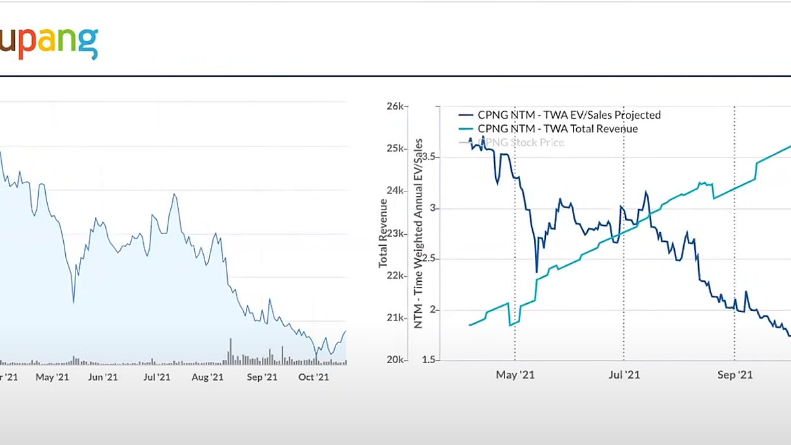The image size is (791, 445).
Task: Click the 22k revenue axis tick
Action: tap(395, 275)
